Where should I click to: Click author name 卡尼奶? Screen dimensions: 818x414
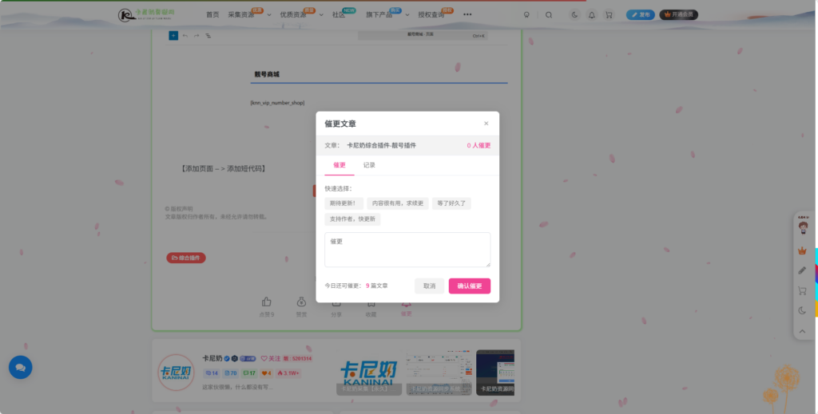[212, 358]
